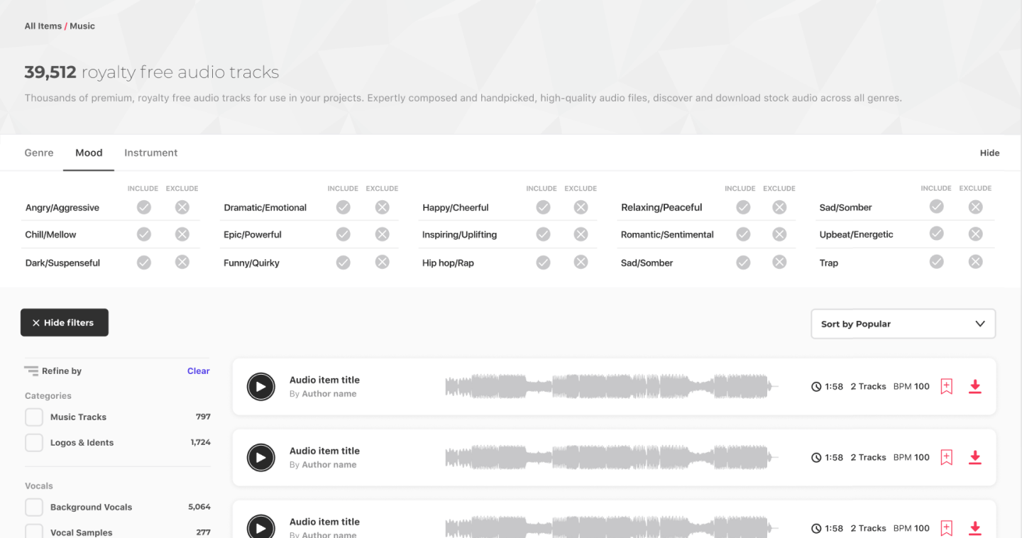Play the first audio item
The height and width of the screenshot is (538, 1022).
coord(260,387)
